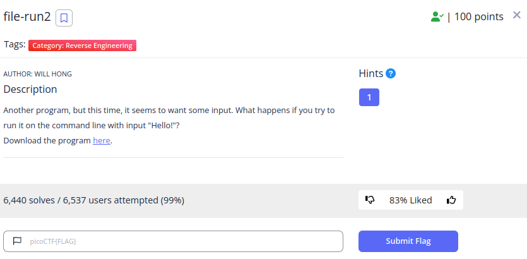Viewport: 527px width, 259px height.
Task: Download the program via 'here' link
Action: point(102,141)
